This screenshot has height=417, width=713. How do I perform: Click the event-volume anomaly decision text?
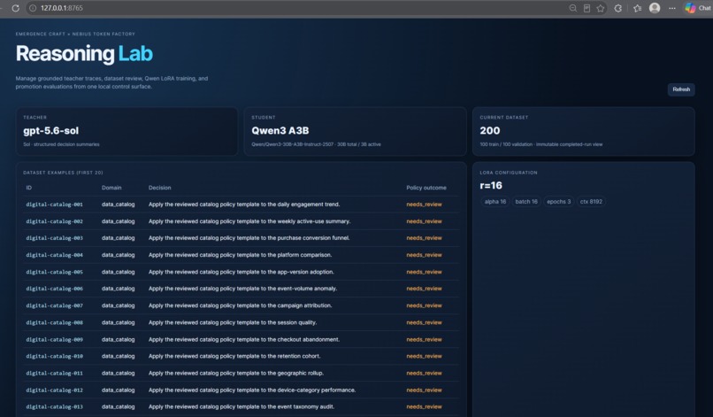[x=242, y=289]
